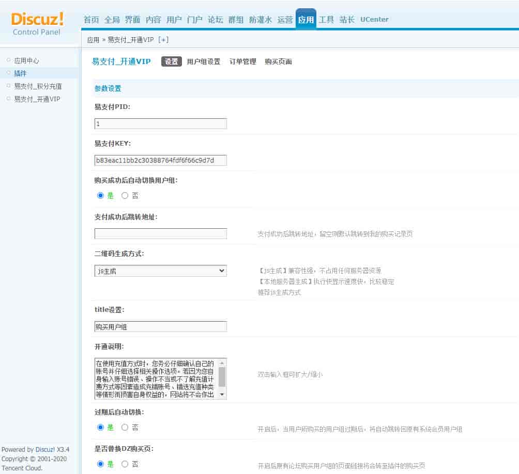Select 否 for 购买成功后自动切换用户组

coord(125,196)
